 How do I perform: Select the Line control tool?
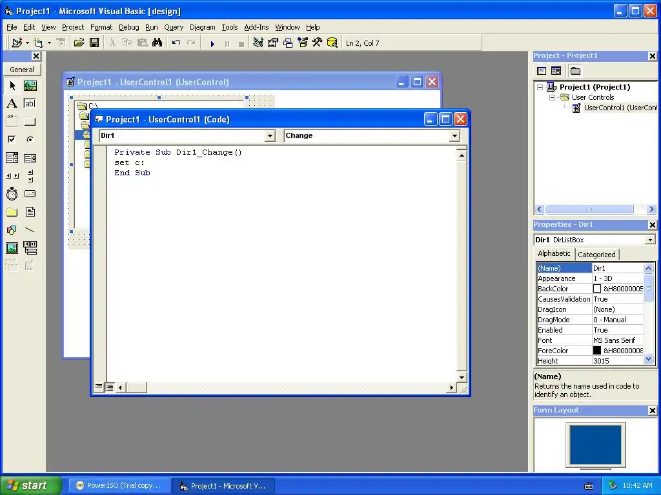tap(30, 230)
